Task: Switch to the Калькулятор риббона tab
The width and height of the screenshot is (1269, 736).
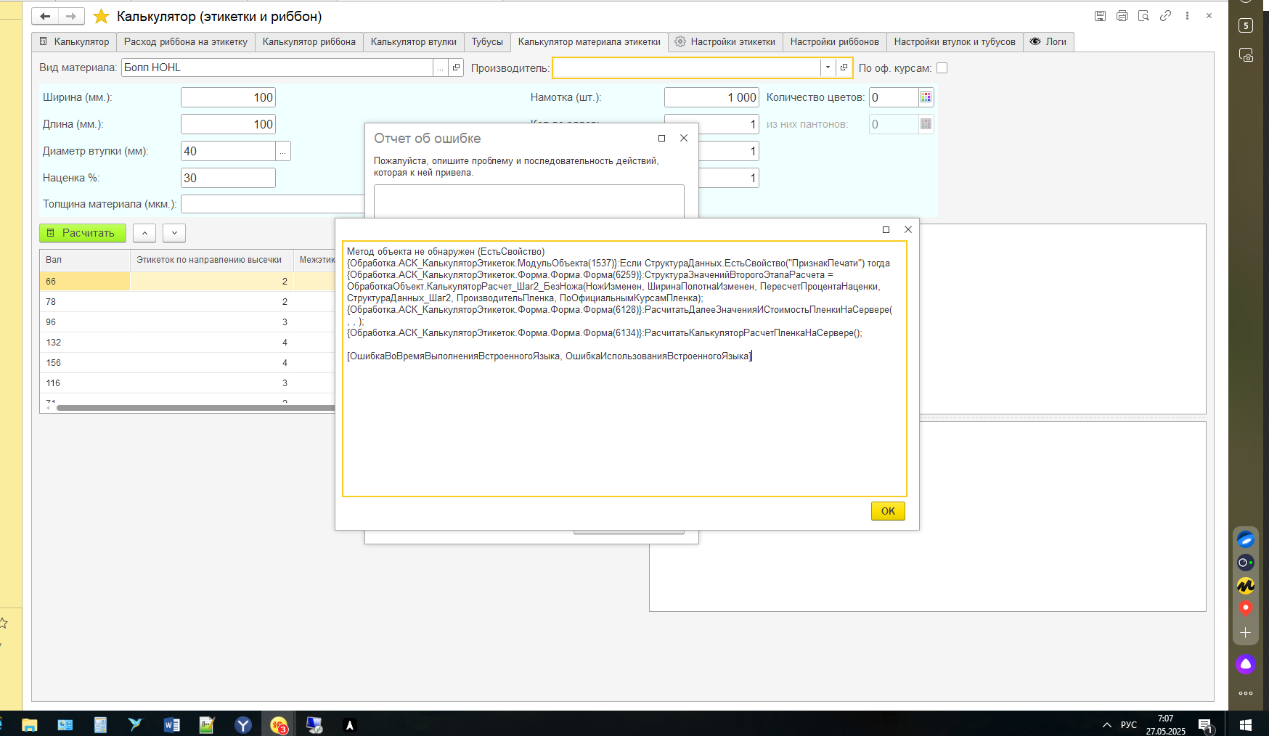Action: tap(309, 42)
